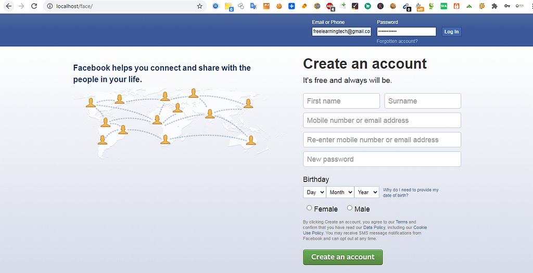Focus the login Password field
The height and width of the screenshot is (273, 533).
407,32
